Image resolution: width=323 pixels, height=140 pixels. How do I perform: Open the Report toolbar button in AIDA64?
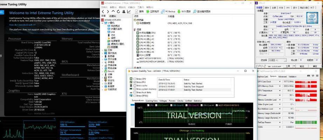tap(139, 12)
